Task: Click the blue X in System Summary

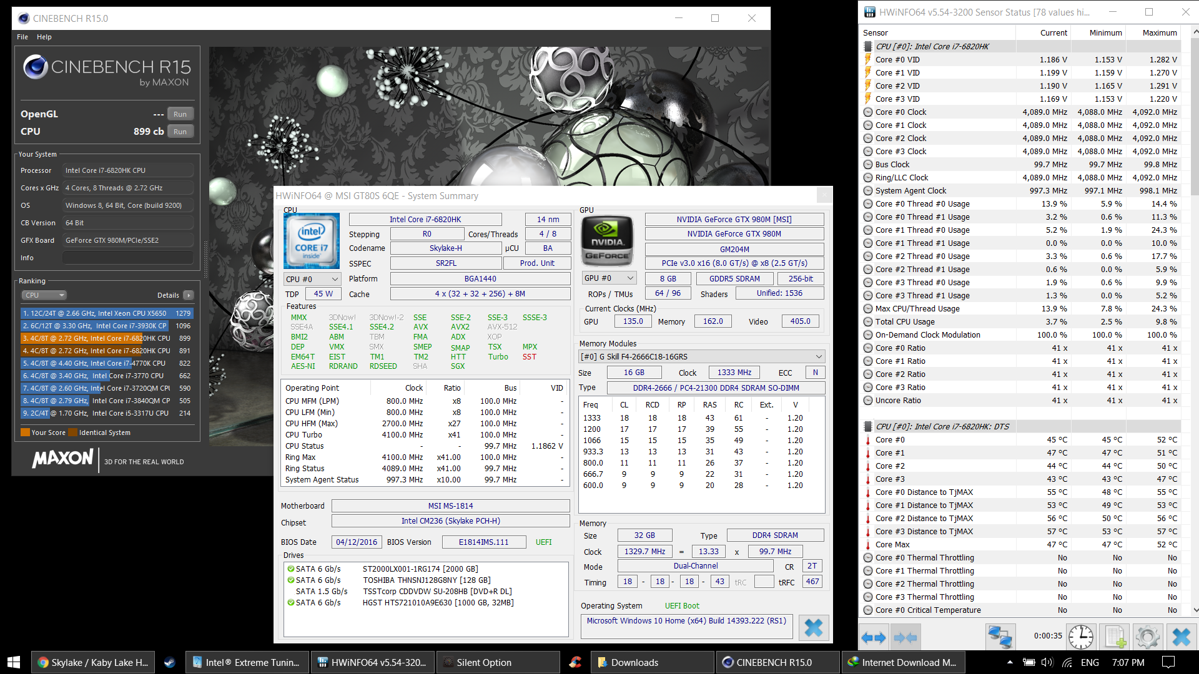Action: pyautogui.click(x=813, y=628)
